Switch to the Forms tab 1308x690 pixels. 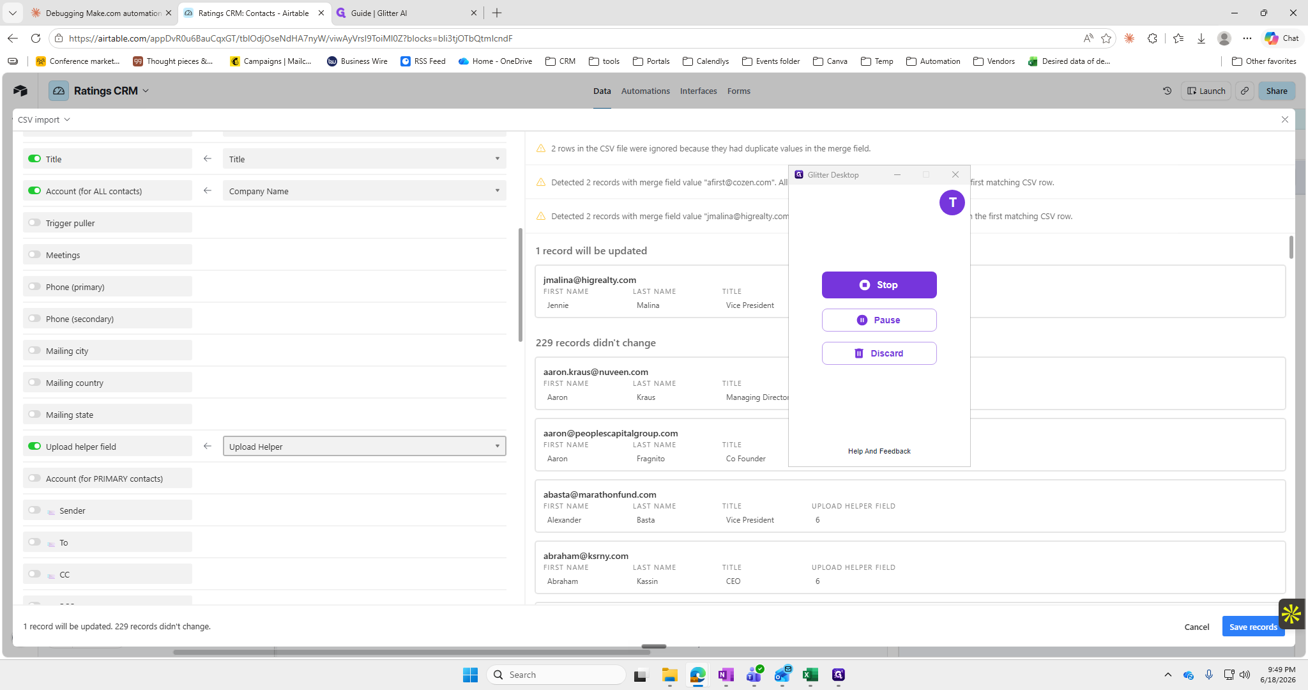738,91
